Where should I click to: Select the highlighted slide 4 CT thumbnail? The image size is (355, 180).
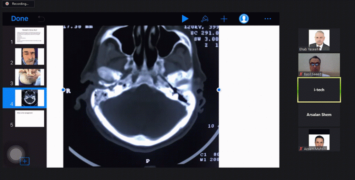coord(29,98)
